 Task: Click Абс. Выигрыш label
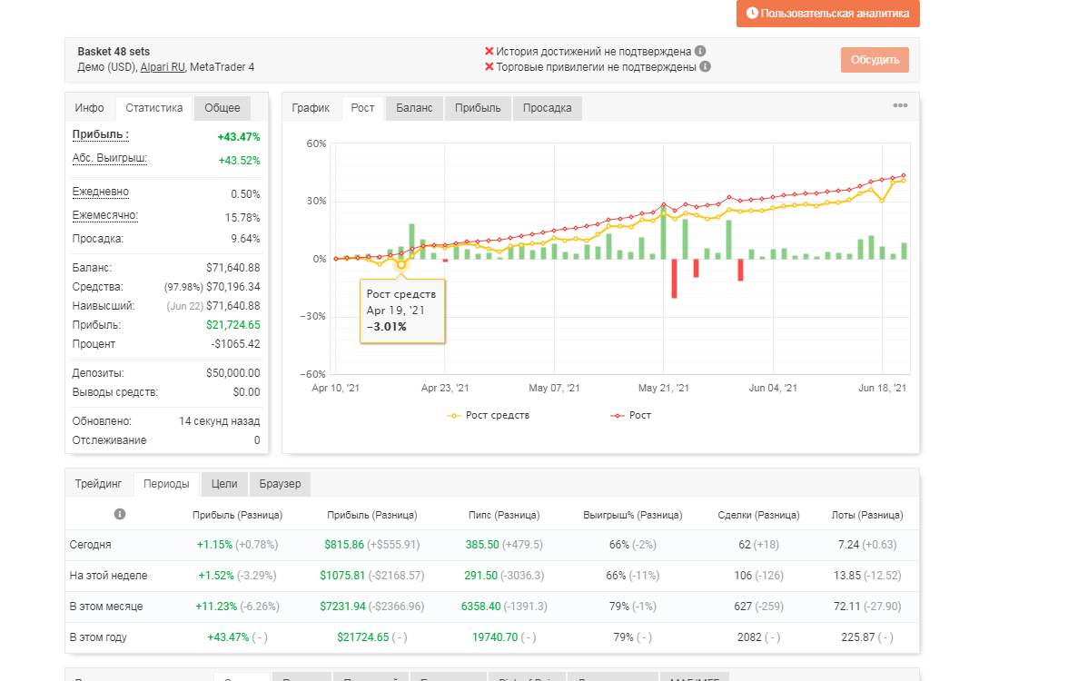pos(110,158)
